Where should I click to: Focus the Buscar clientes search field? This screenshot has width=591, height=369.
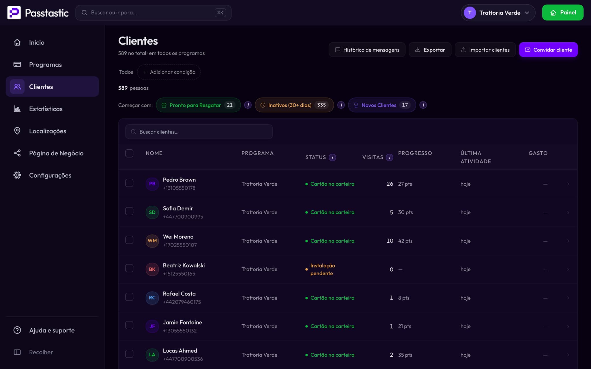click(199, 132)
